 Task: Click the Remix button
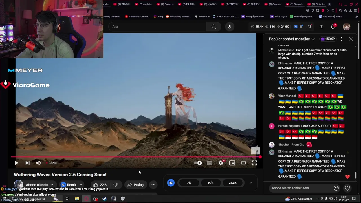(69, 185)
